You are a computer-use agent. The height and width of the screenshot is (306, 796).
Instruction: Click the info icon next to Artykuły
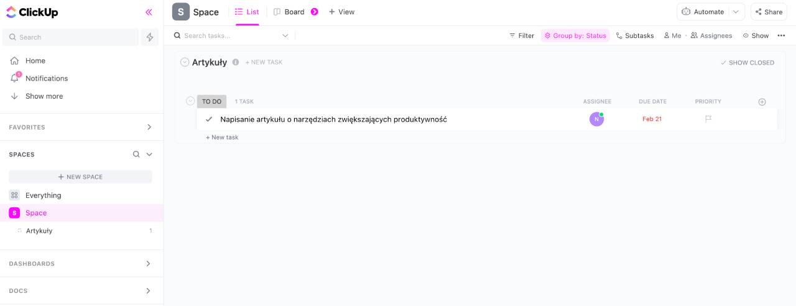click(236, 62)
